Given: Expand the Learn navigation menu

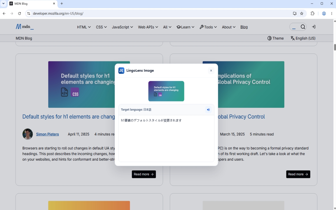Looking at the screenshot, I should (x=185, y=27).
